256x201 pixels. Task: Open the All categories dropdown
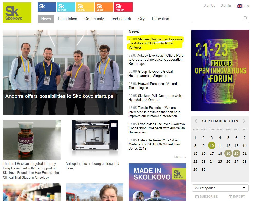[220, 188]
